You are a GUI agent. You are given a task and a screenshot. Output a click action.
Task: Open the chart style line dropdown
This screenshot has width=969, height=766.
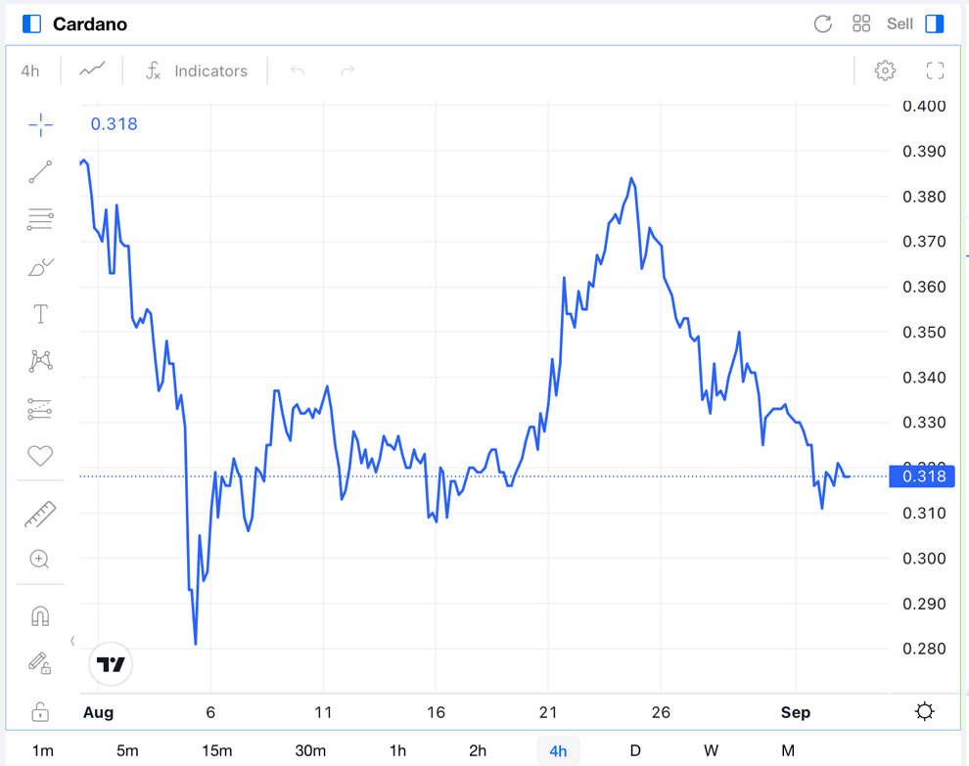tap(92, 70)
